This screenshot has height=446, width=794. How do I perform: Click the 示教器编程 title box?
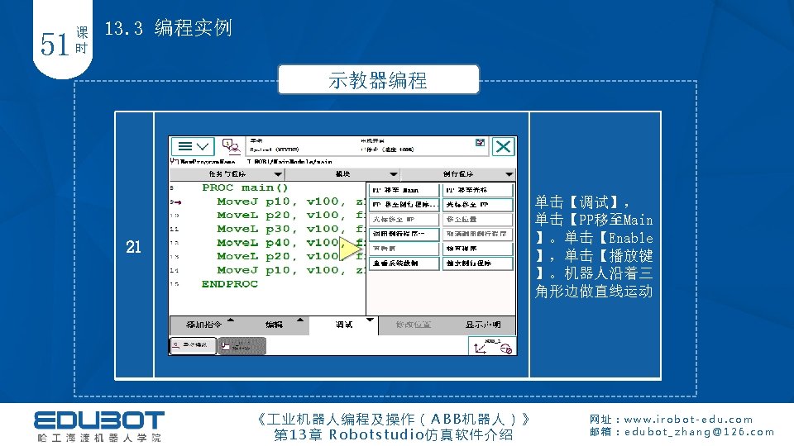pos(378,80)
